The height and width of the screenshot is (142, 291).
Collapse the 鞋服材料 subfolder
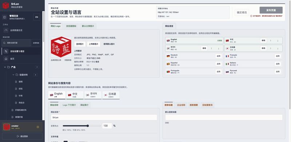pyautogui.click(x=13, y=75)
